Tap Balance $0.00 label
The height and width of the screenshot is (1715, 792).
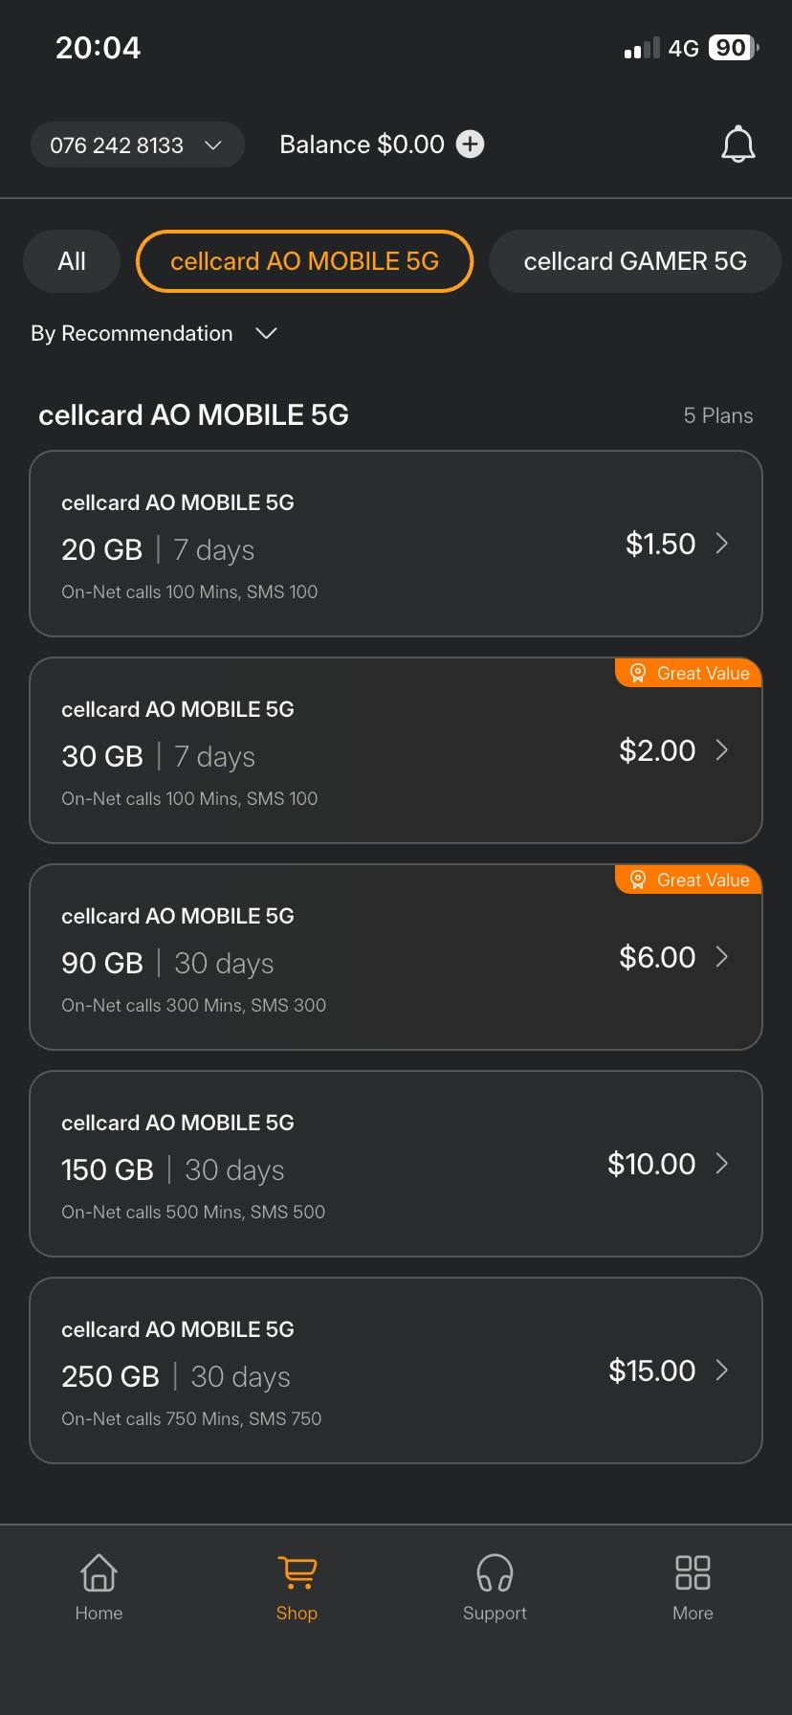pos(362,145)
